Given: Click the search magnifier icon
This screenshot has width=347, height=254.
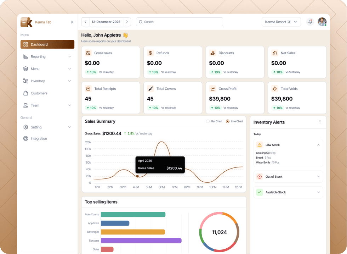Looking at the screenshot, I should (141, 22).
